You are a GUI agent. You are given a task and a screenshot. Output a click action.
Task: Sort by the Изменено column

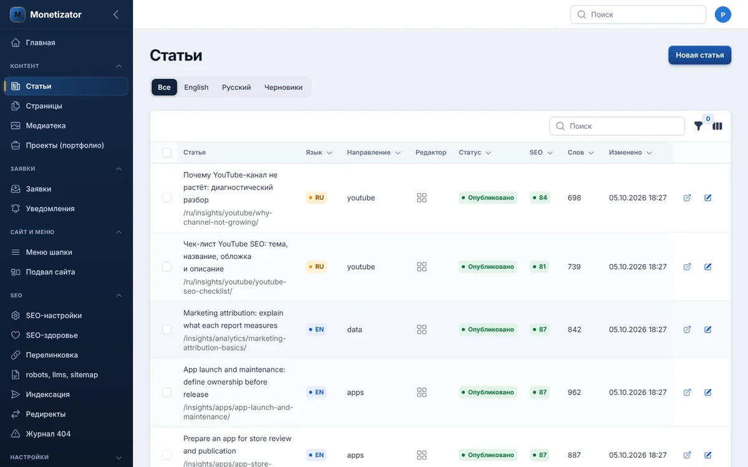pos(631,153)
